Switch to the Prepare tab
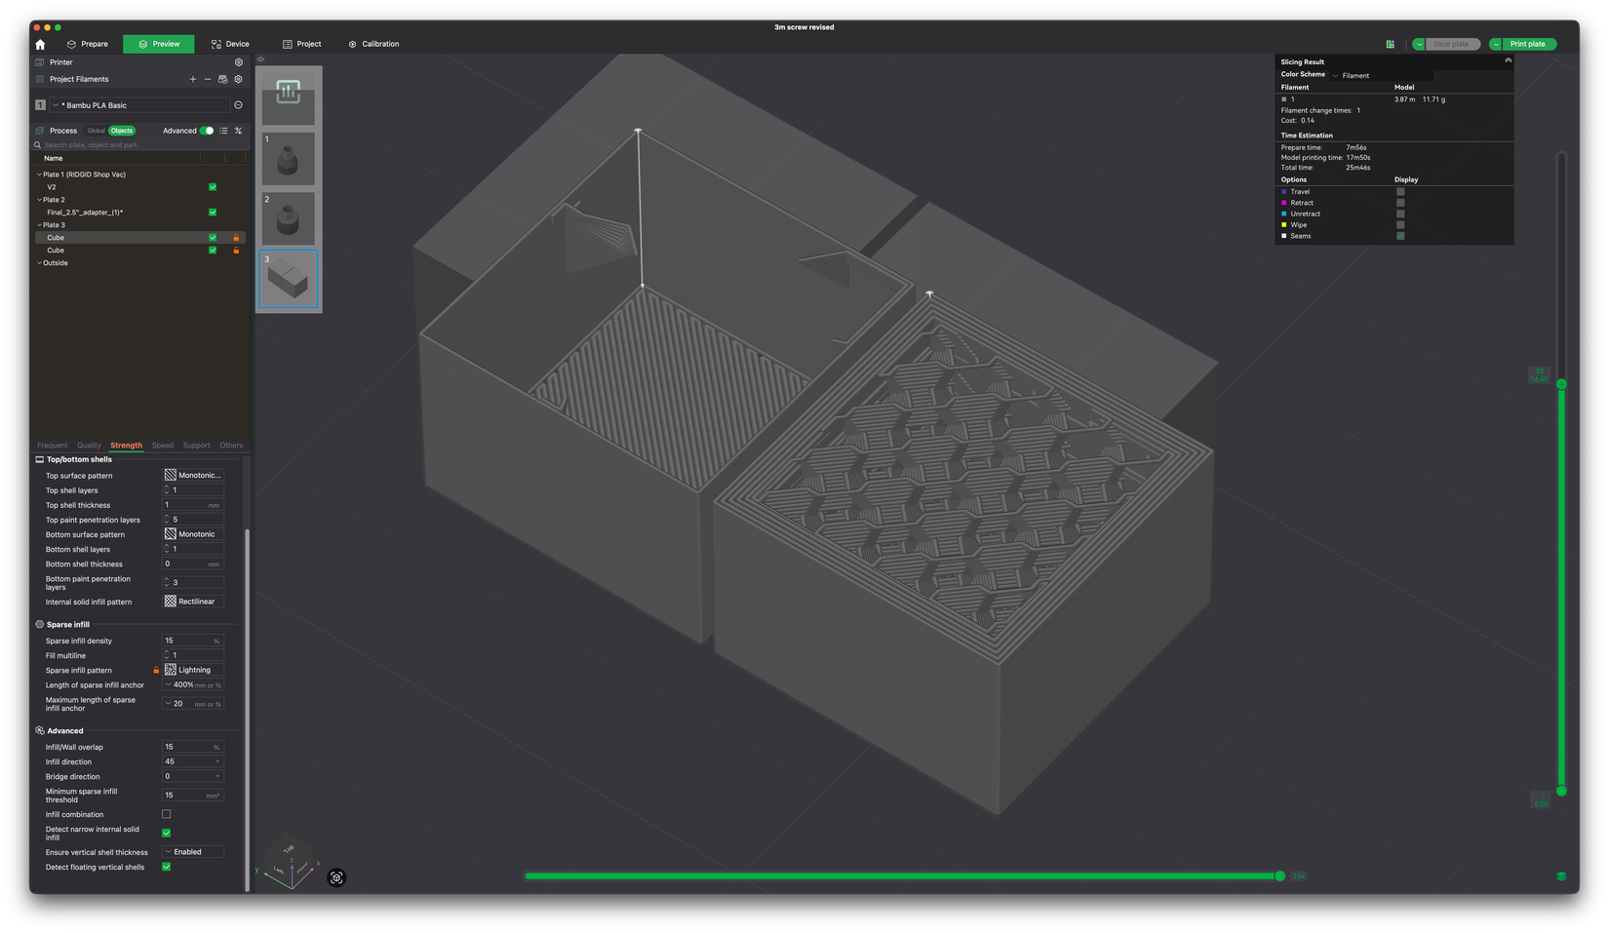This screenshot has width=1609, height=933. [x=87, y=44]
